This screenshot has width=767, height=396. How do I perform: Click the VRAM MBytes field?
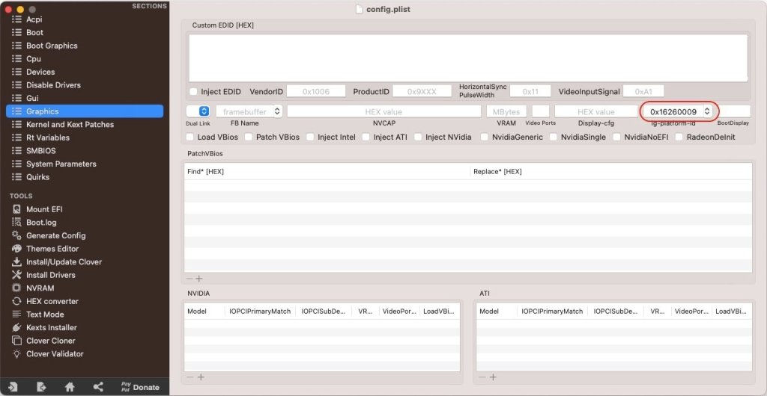point(506,111)
